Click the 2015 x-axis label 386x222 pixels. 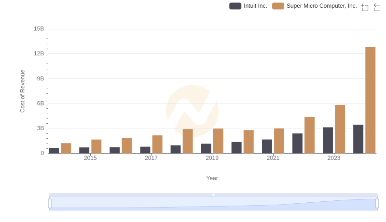[90, 158]
